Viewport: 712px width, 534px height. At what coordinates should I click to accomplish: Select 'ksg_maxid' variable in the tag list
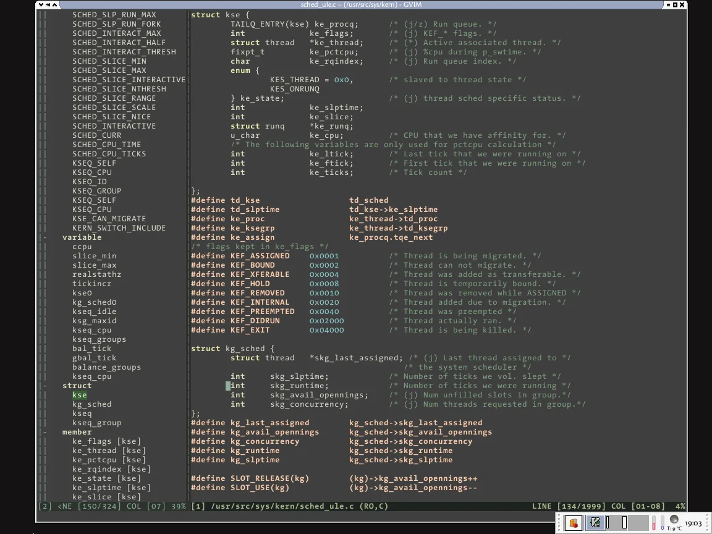pyautogui.click(x=94, y=321)
